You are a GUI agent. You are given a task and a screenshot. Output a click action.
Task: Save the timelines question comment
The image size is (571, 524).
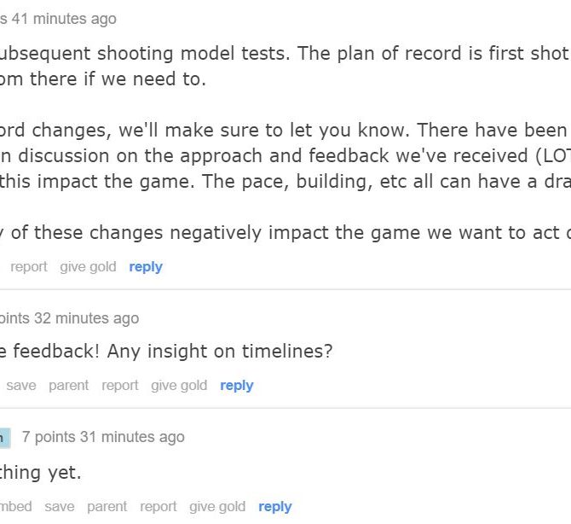click(21, 386)
